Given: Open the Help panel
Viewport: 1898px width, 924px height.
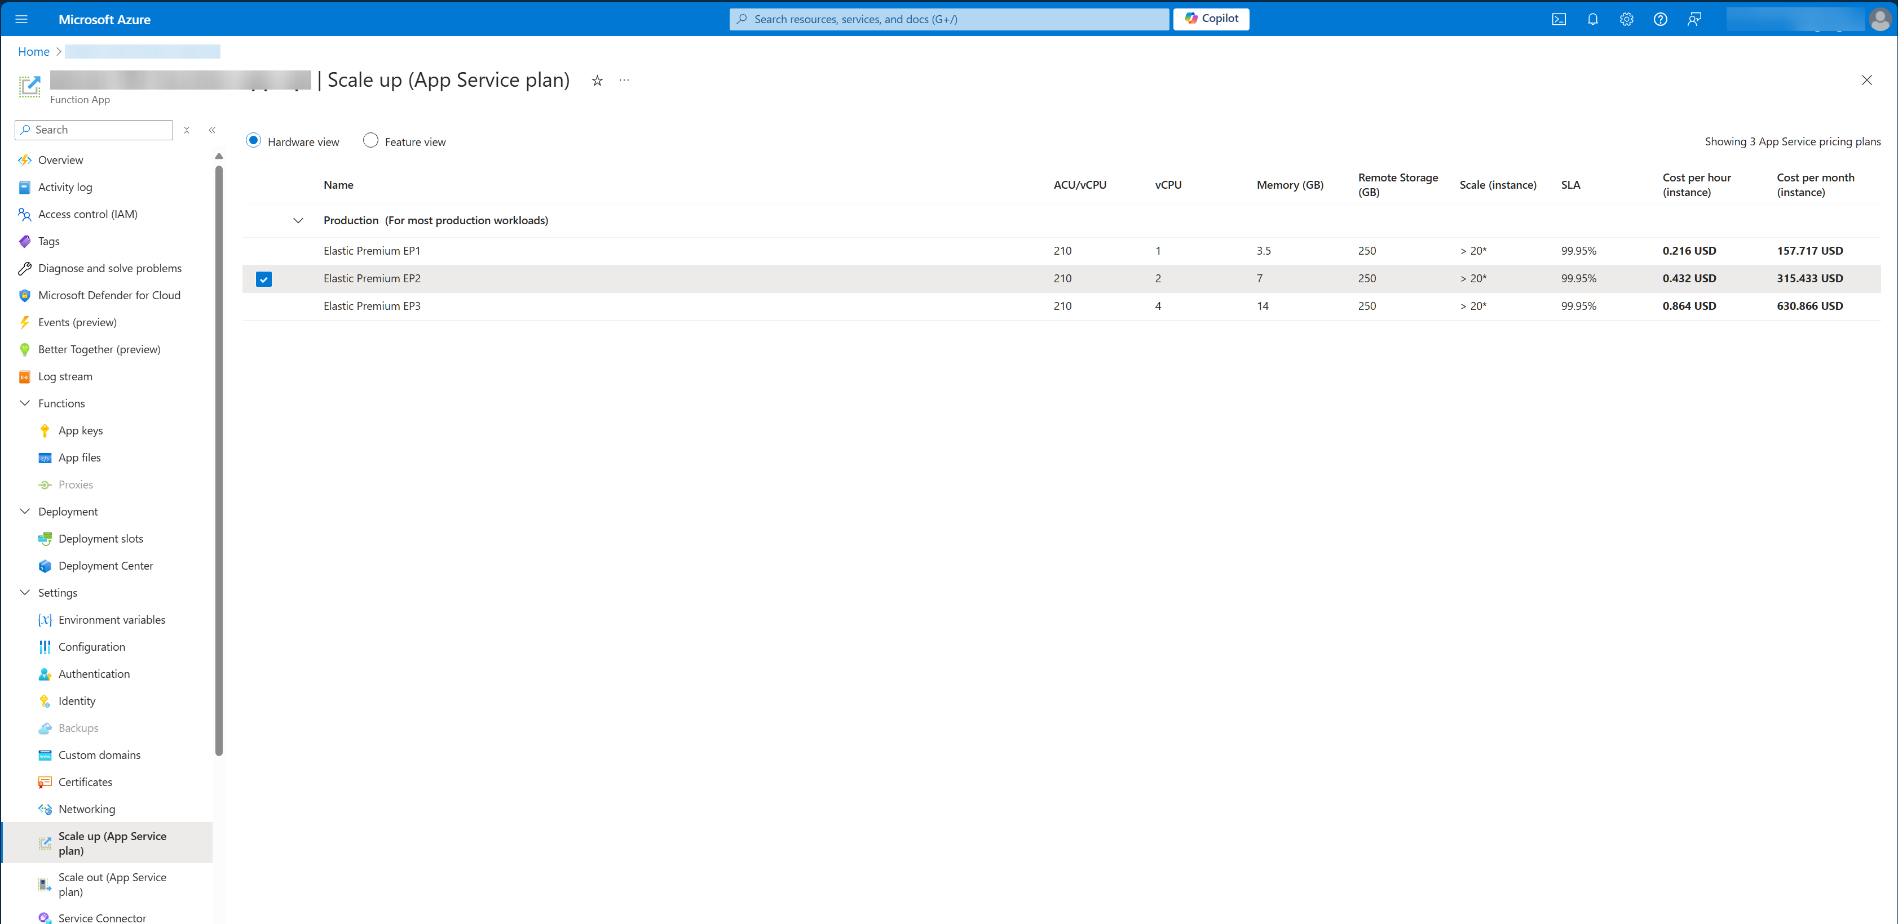Looking at the screenshot, I should click(x=1660, y=19).
